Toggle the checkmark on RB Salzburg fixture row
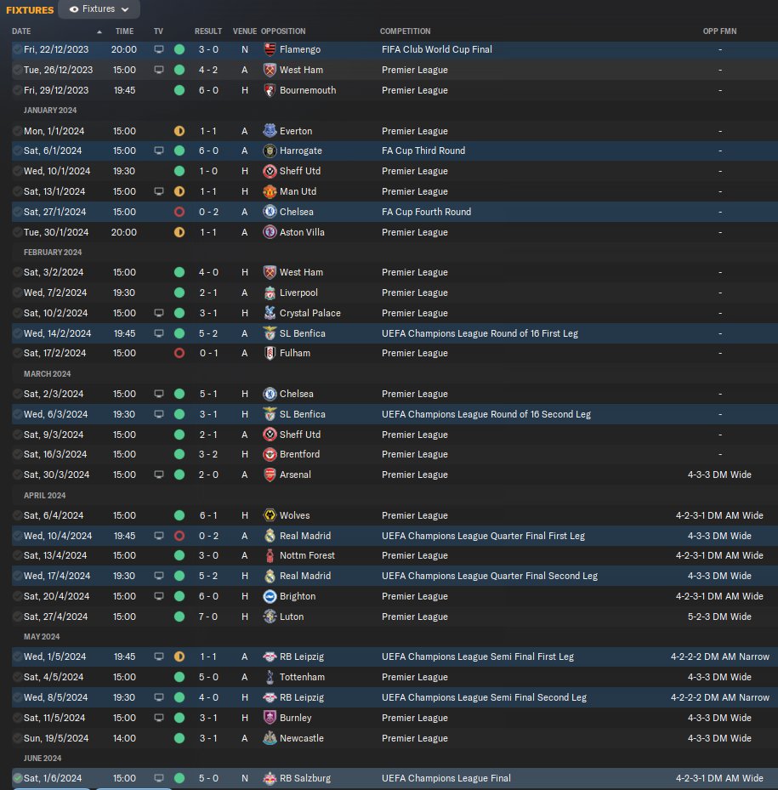This screenshot has width=778, height=790. (x=17, y=778)
